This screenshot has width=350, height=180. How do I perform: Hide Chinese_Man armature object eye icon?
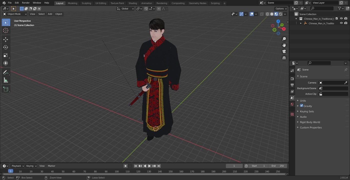(x=341, y=23)
